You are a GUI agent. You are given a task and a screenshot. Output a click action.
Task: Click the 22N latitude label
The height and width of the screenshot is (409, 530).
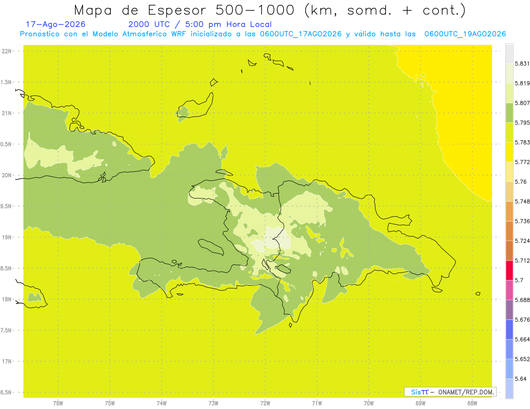(x=7, y=51)
